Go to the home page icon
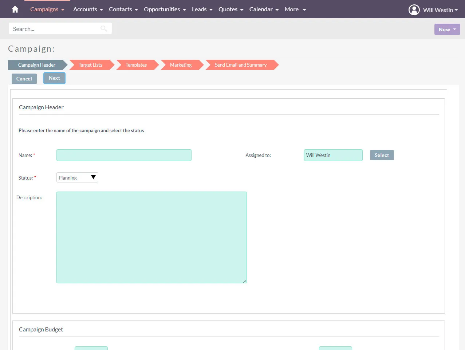This screenshot has width=465, height=350. 15,9
